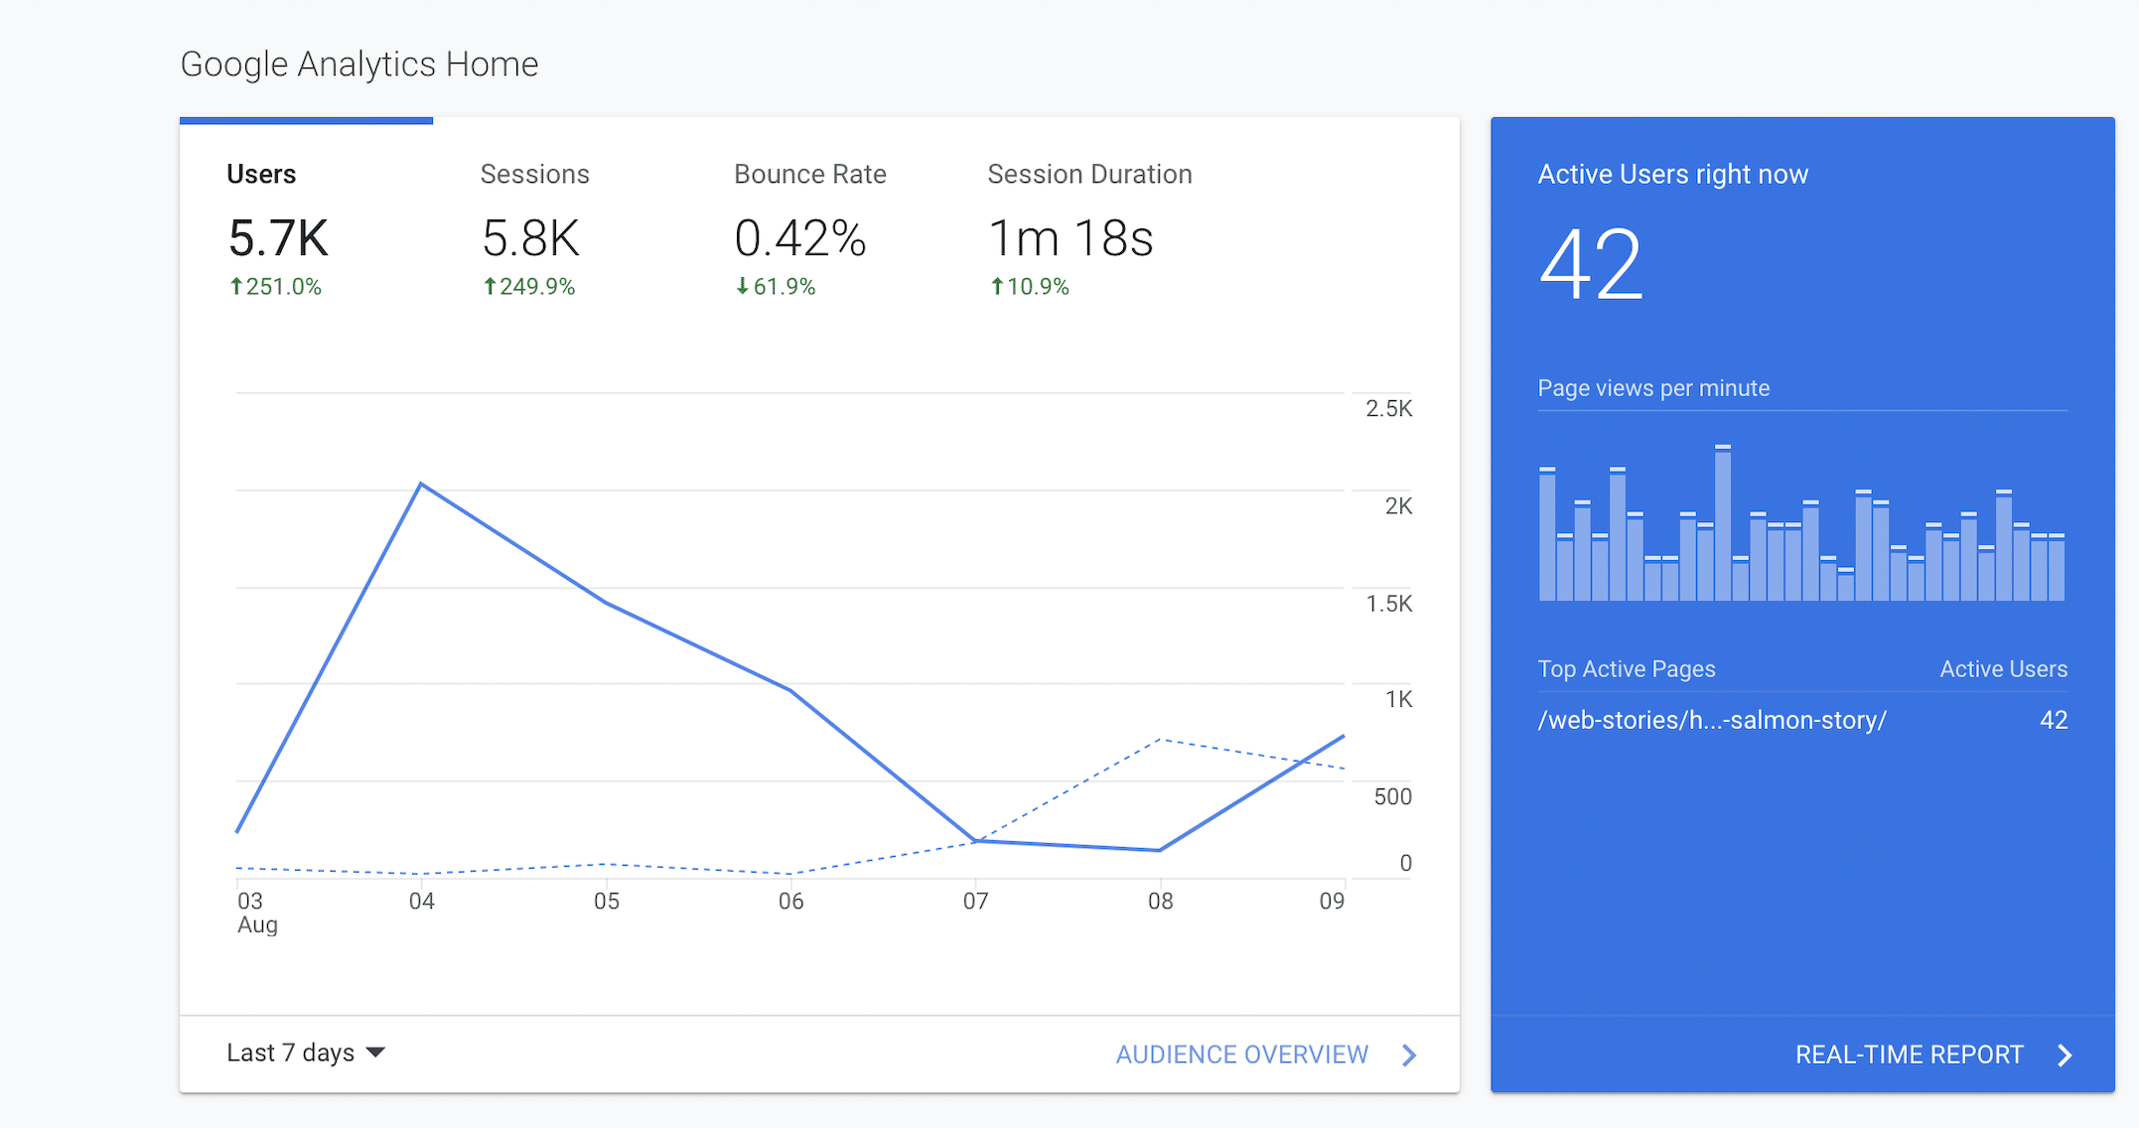Viewport: 2139px width, 1128px height.
Task: Click the 04 data point peak on chart
Action: pyautogui.click(x=421, y=485)
